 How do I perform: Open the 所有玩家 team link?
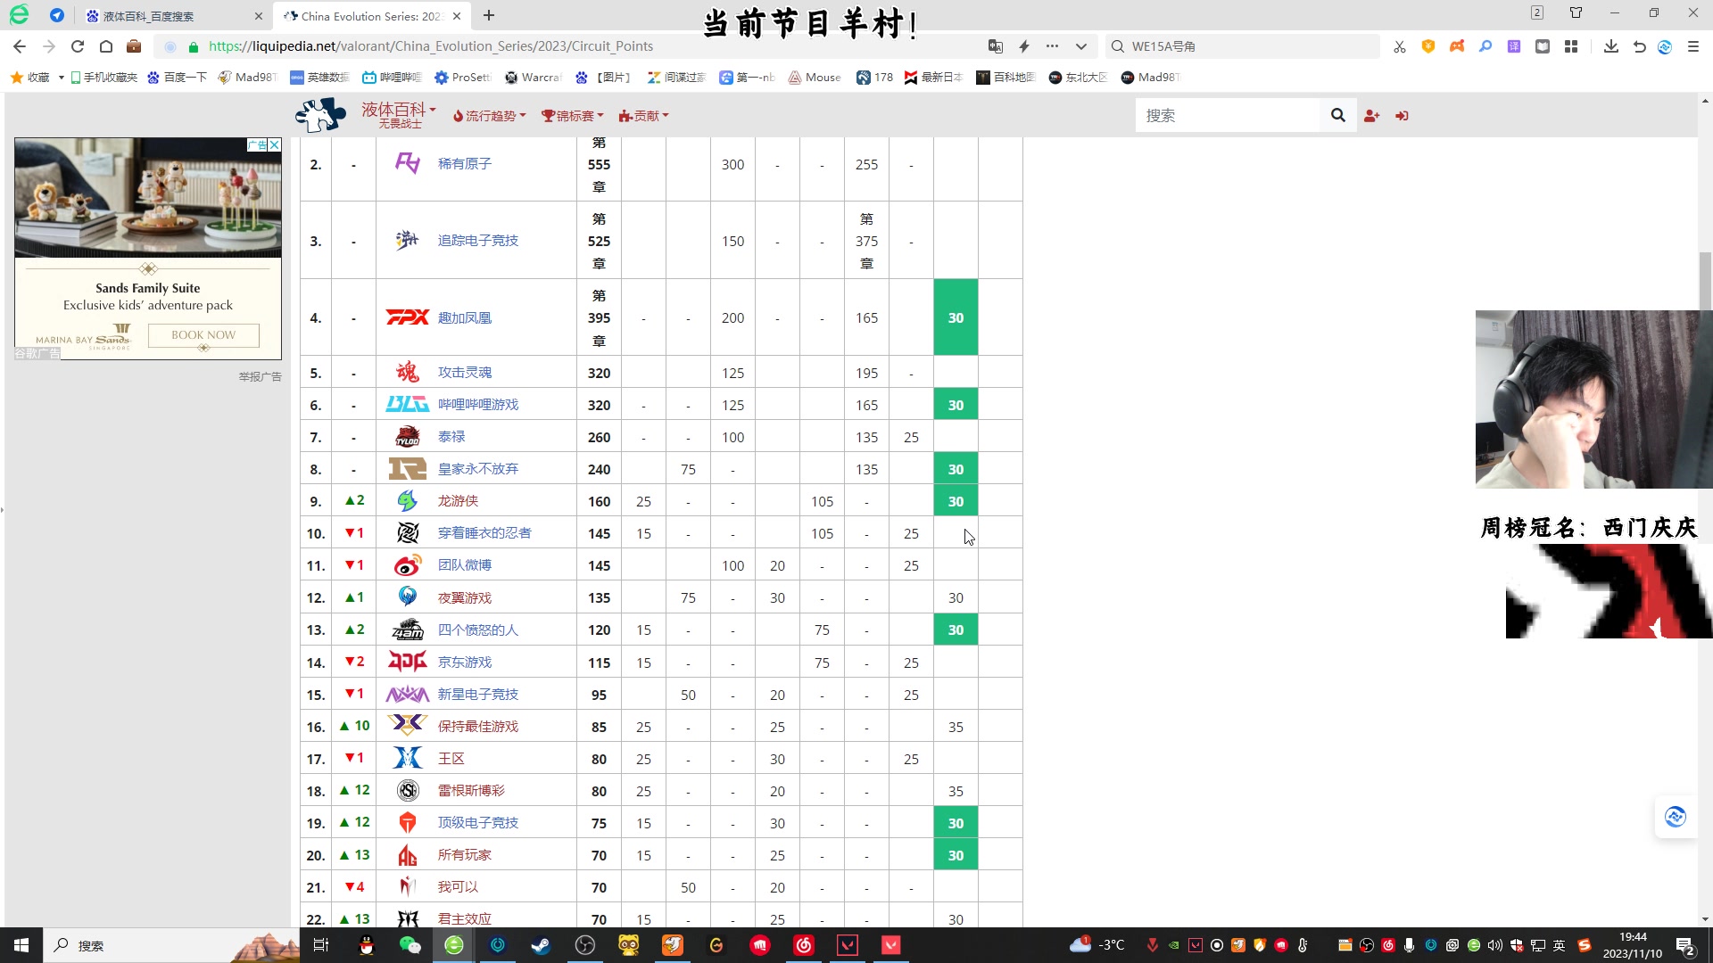point(465,855)
